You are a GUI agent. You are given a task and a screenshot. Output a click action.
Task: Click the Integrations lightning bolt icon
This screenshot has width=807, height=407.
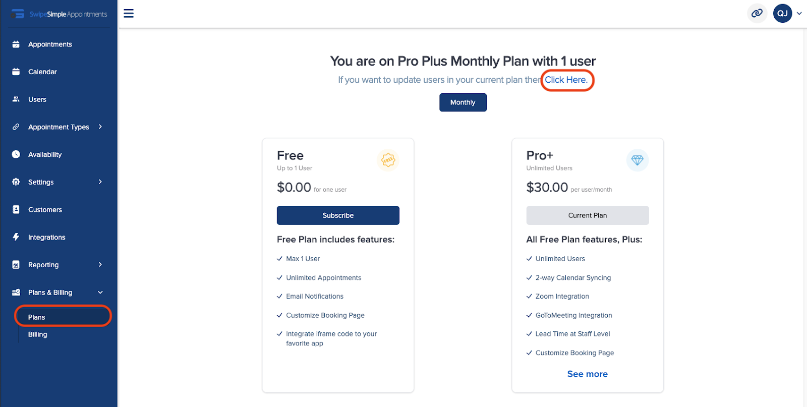pos(16,237)
